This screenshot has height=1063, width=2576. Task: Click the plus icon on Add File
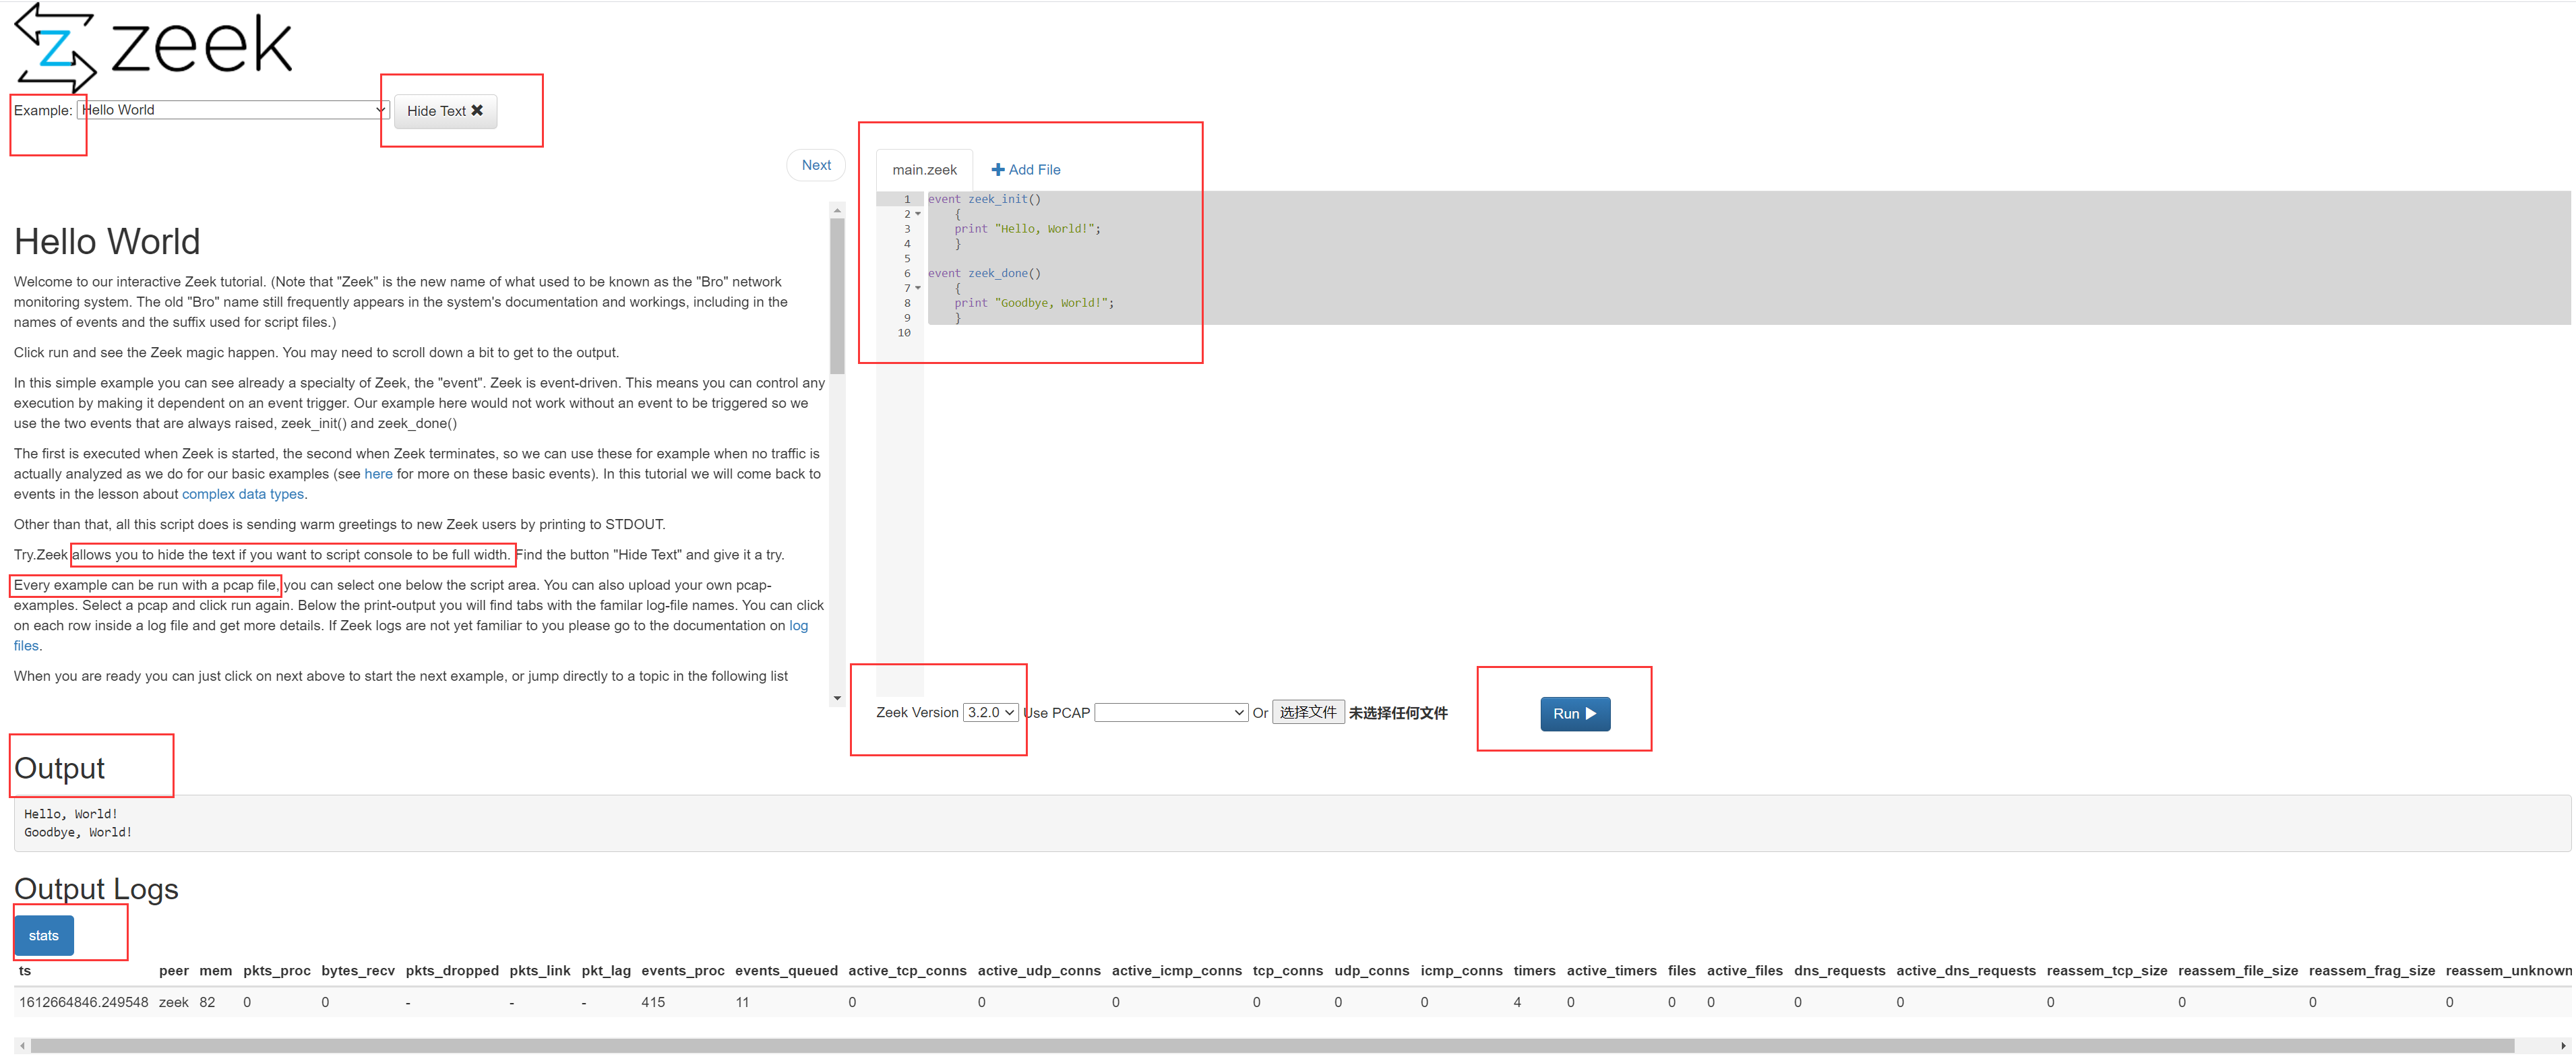coord(997,170)
